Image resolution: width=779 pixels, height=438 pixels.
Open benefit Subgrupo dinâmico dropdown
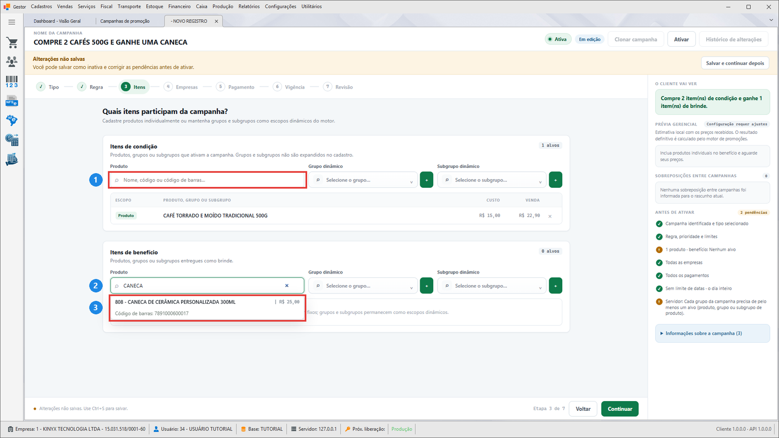point(492,286)
